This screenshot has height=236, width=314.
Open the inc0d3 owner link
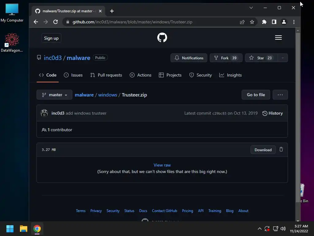[x=53, y=58]
